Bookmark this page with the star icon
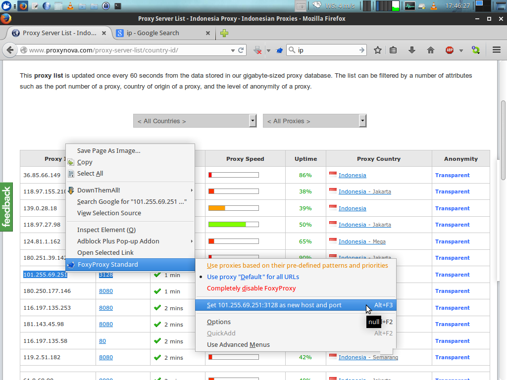 coord(377,50)
